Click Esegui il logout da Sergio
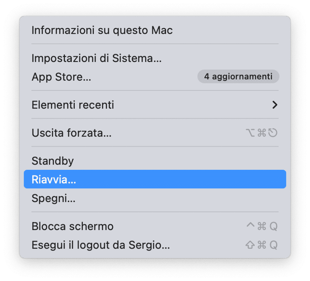 click(x=101, y=245)
